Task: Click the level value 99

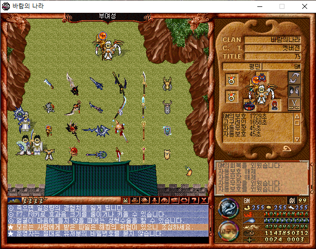Action: 303,201
